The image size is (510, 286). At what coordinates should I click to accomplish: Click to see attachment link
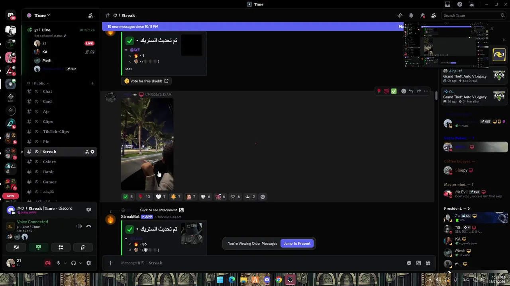coord(158,210)
